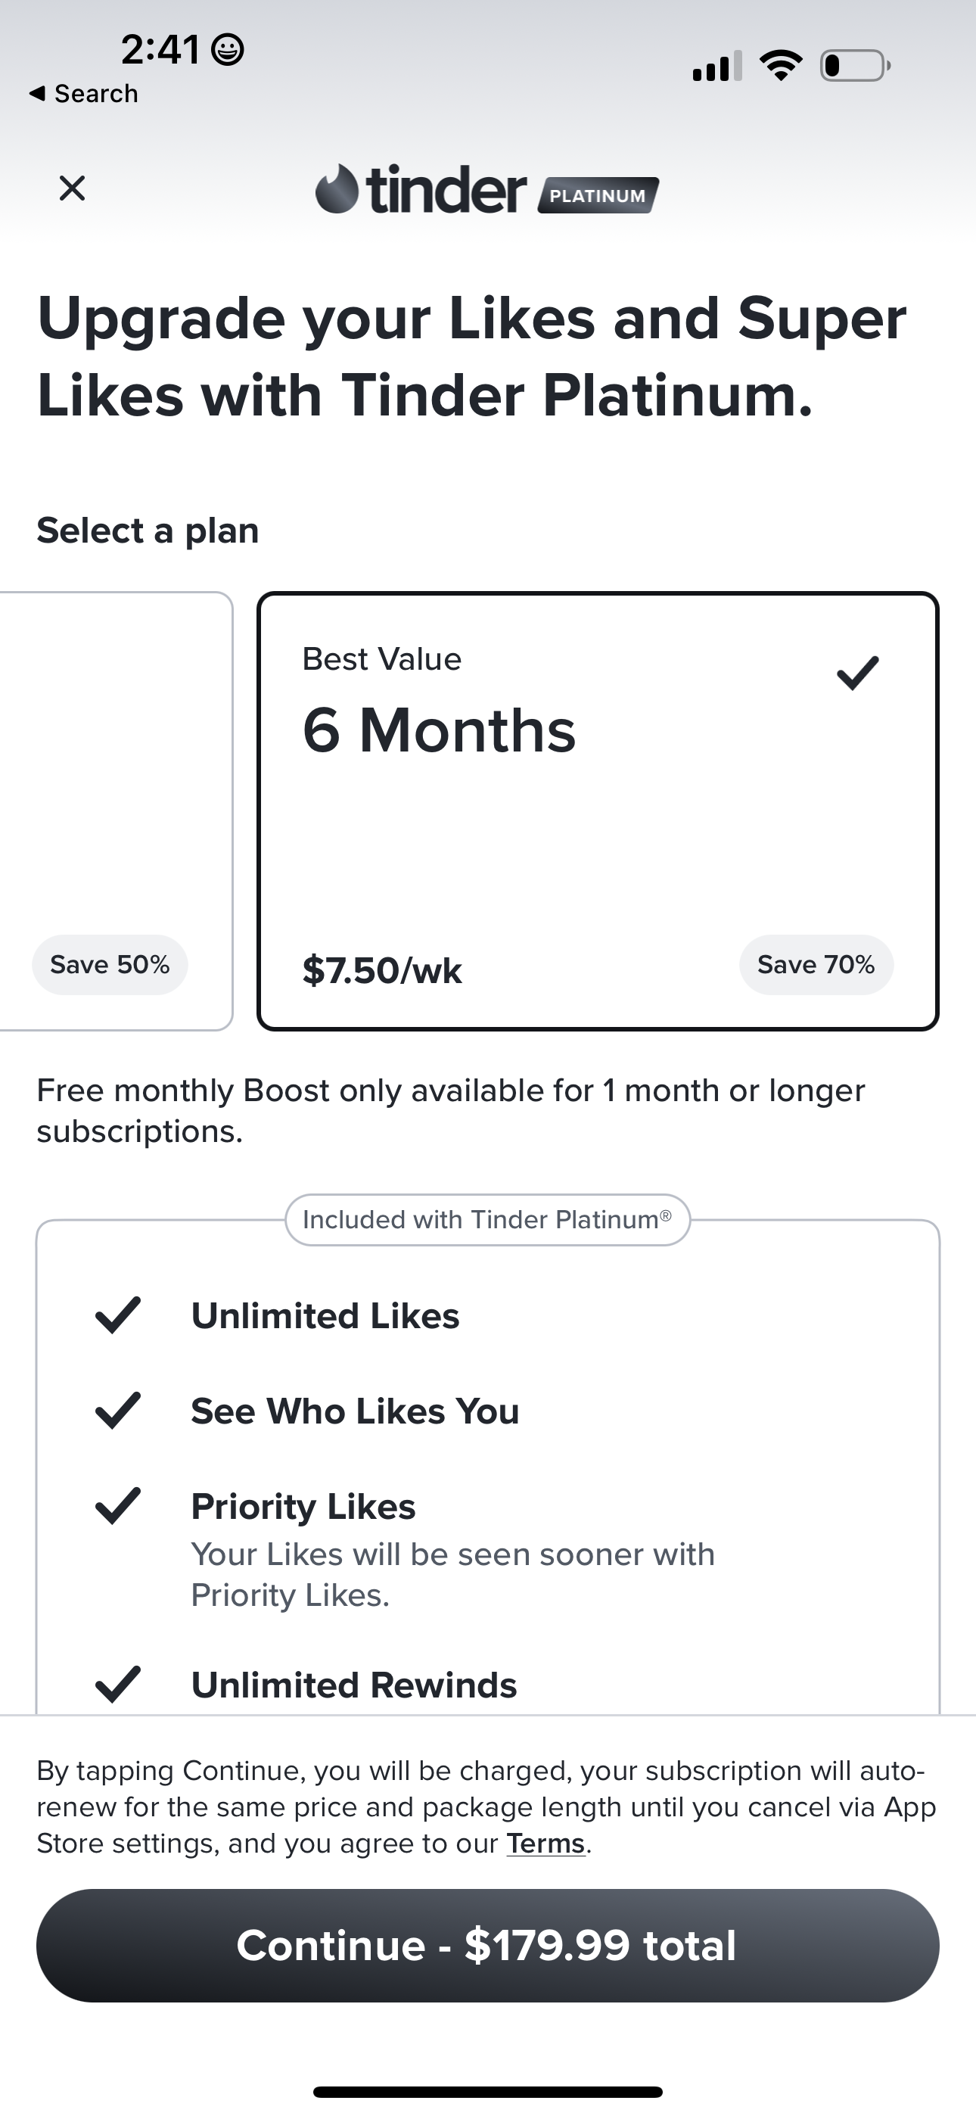Select the Save 50% plan card

pos(115,810)
